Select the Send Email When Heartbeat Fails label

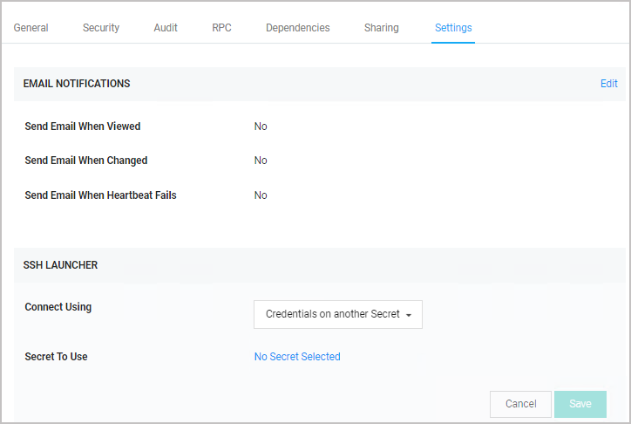pyautogui.click(x=100, y=195)
